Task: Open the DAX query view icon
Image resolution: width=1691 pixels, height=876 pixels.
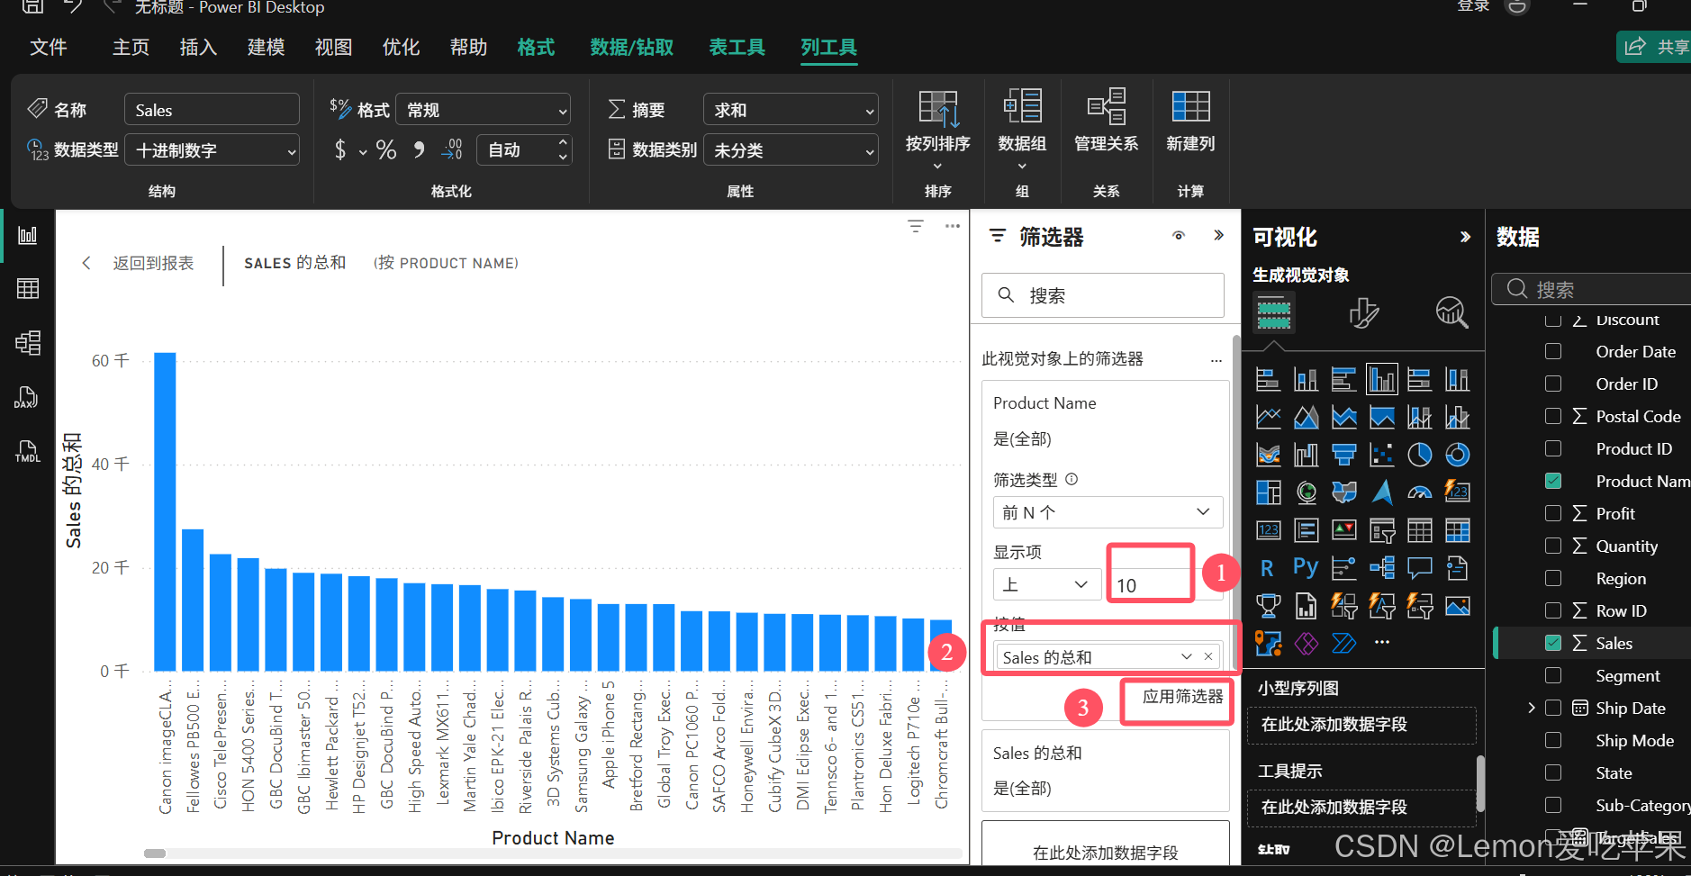Action: pos(27,397)
